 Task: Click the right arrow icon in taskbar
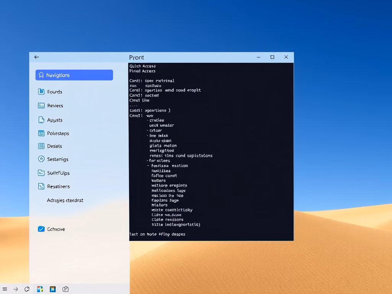[x=16, y=289]
